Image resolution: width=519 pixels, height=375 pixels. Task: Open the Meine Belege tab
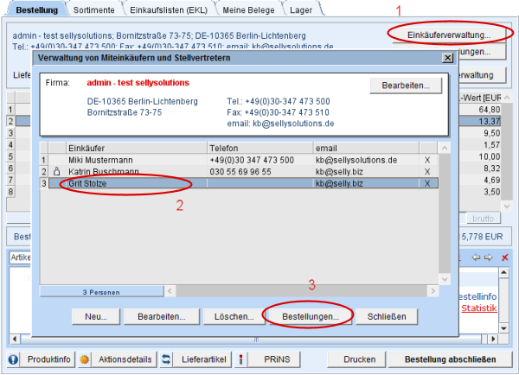(248, 10)
